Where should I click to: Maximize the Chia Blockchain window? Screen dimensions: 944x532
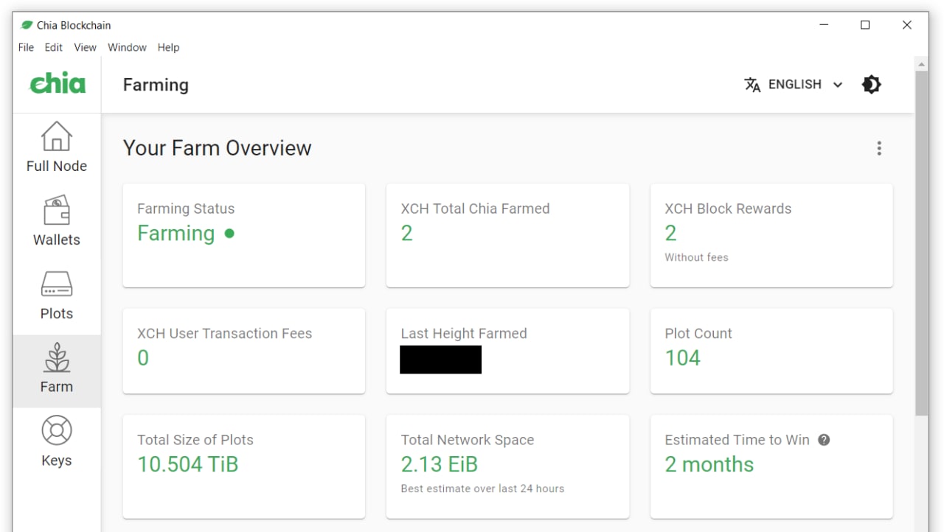865,25
